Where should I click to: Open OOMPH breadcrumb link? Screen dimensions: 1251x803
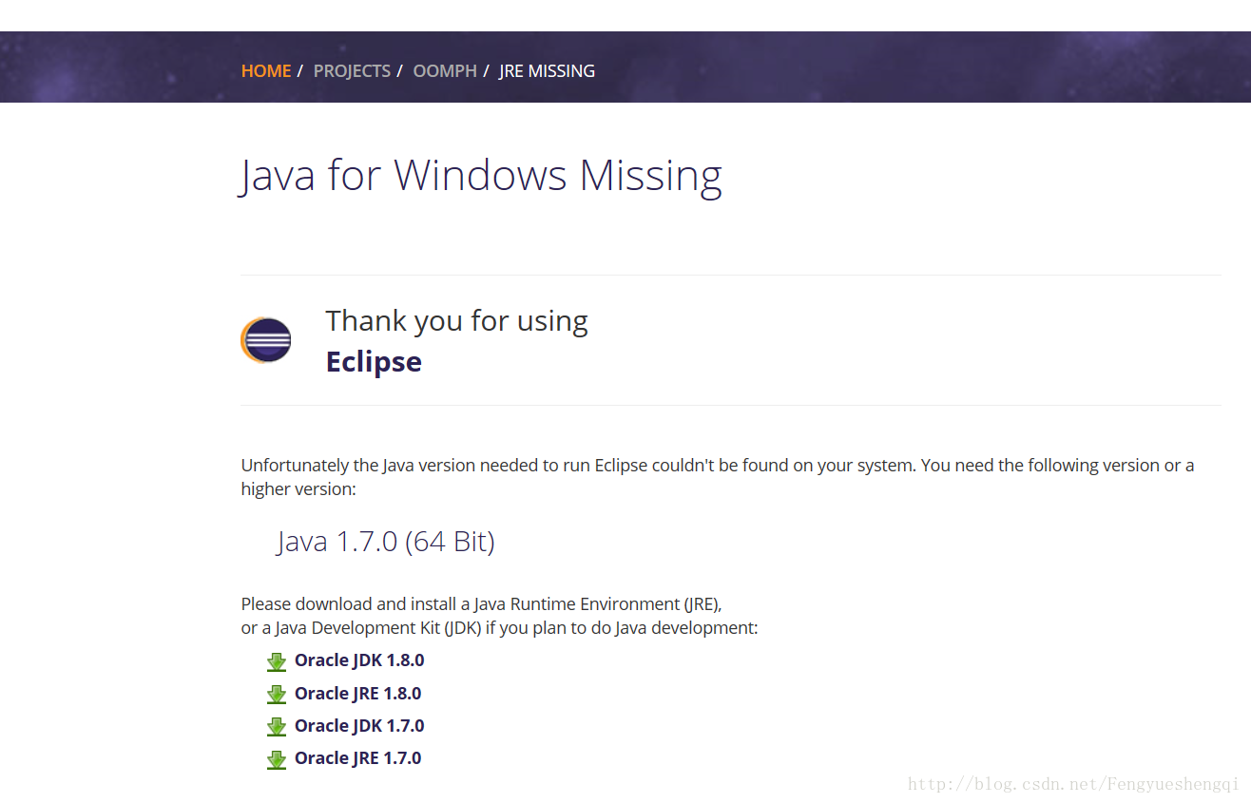click(445, 71)
